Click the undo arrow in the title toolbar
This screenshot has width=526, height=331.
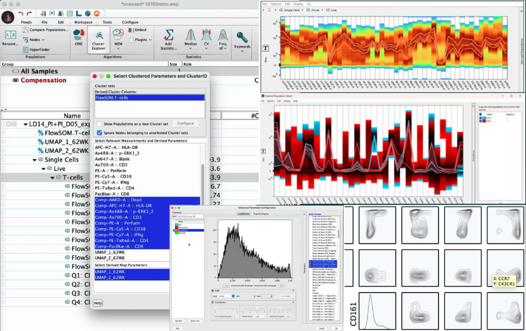[x=21, y=13]
